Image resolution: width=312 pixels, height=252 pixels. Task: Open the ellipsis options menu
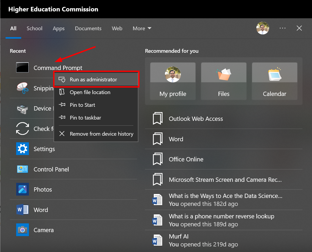(x=283, y=28)
